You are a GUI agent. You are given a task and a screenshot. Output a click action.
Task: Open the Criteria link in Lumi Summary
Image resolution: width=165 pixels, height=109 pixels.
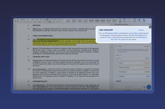point(141,30)
